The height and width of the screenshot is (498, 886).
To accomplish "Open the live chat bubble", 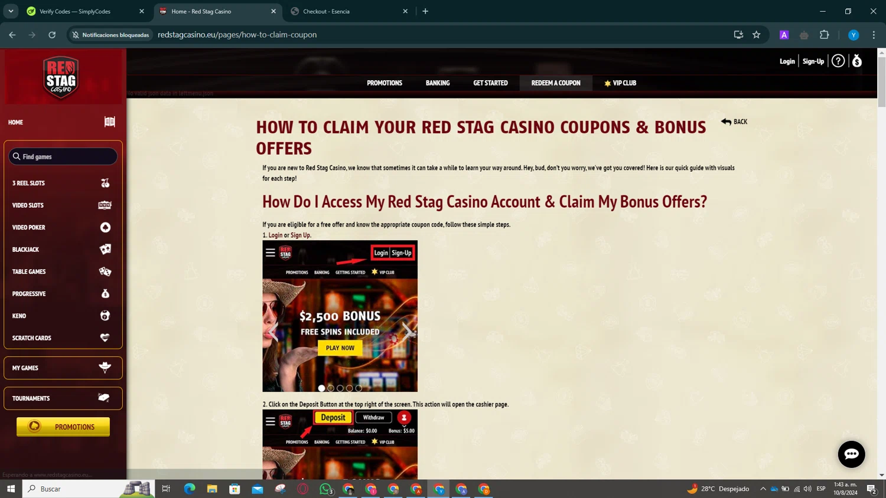I will point(851,454).
